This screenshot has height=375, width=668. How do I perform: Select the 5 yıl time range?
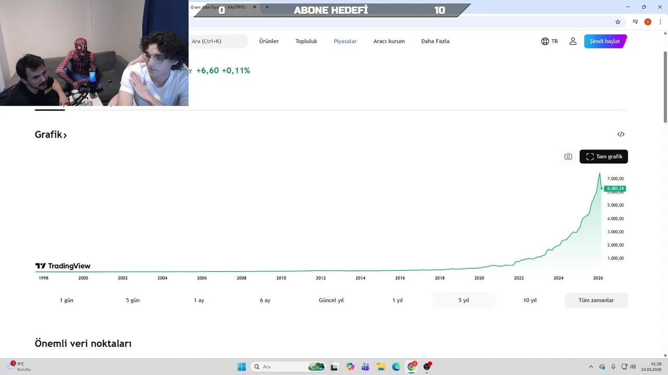463,301
